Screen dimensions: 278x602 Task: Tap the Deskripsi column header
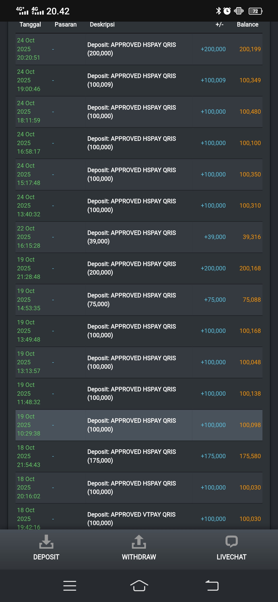(102, 24)
